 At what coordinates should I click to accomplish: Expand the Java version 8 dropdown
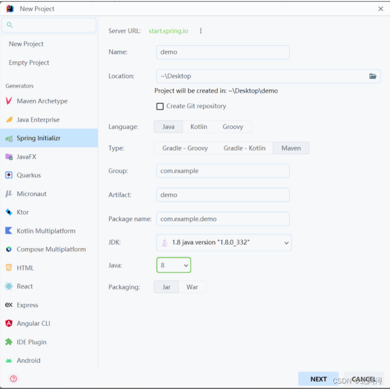[x=174, y=265]
